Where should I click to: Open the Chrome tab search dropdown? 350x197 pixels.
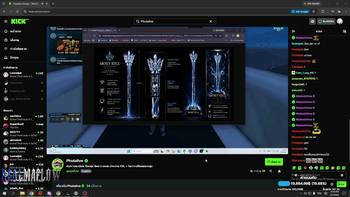point(4,4)
